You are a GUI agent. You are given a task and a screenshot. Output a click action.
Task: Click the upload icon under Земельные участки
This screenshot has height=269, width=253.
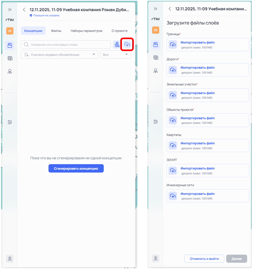click(173, 95)
